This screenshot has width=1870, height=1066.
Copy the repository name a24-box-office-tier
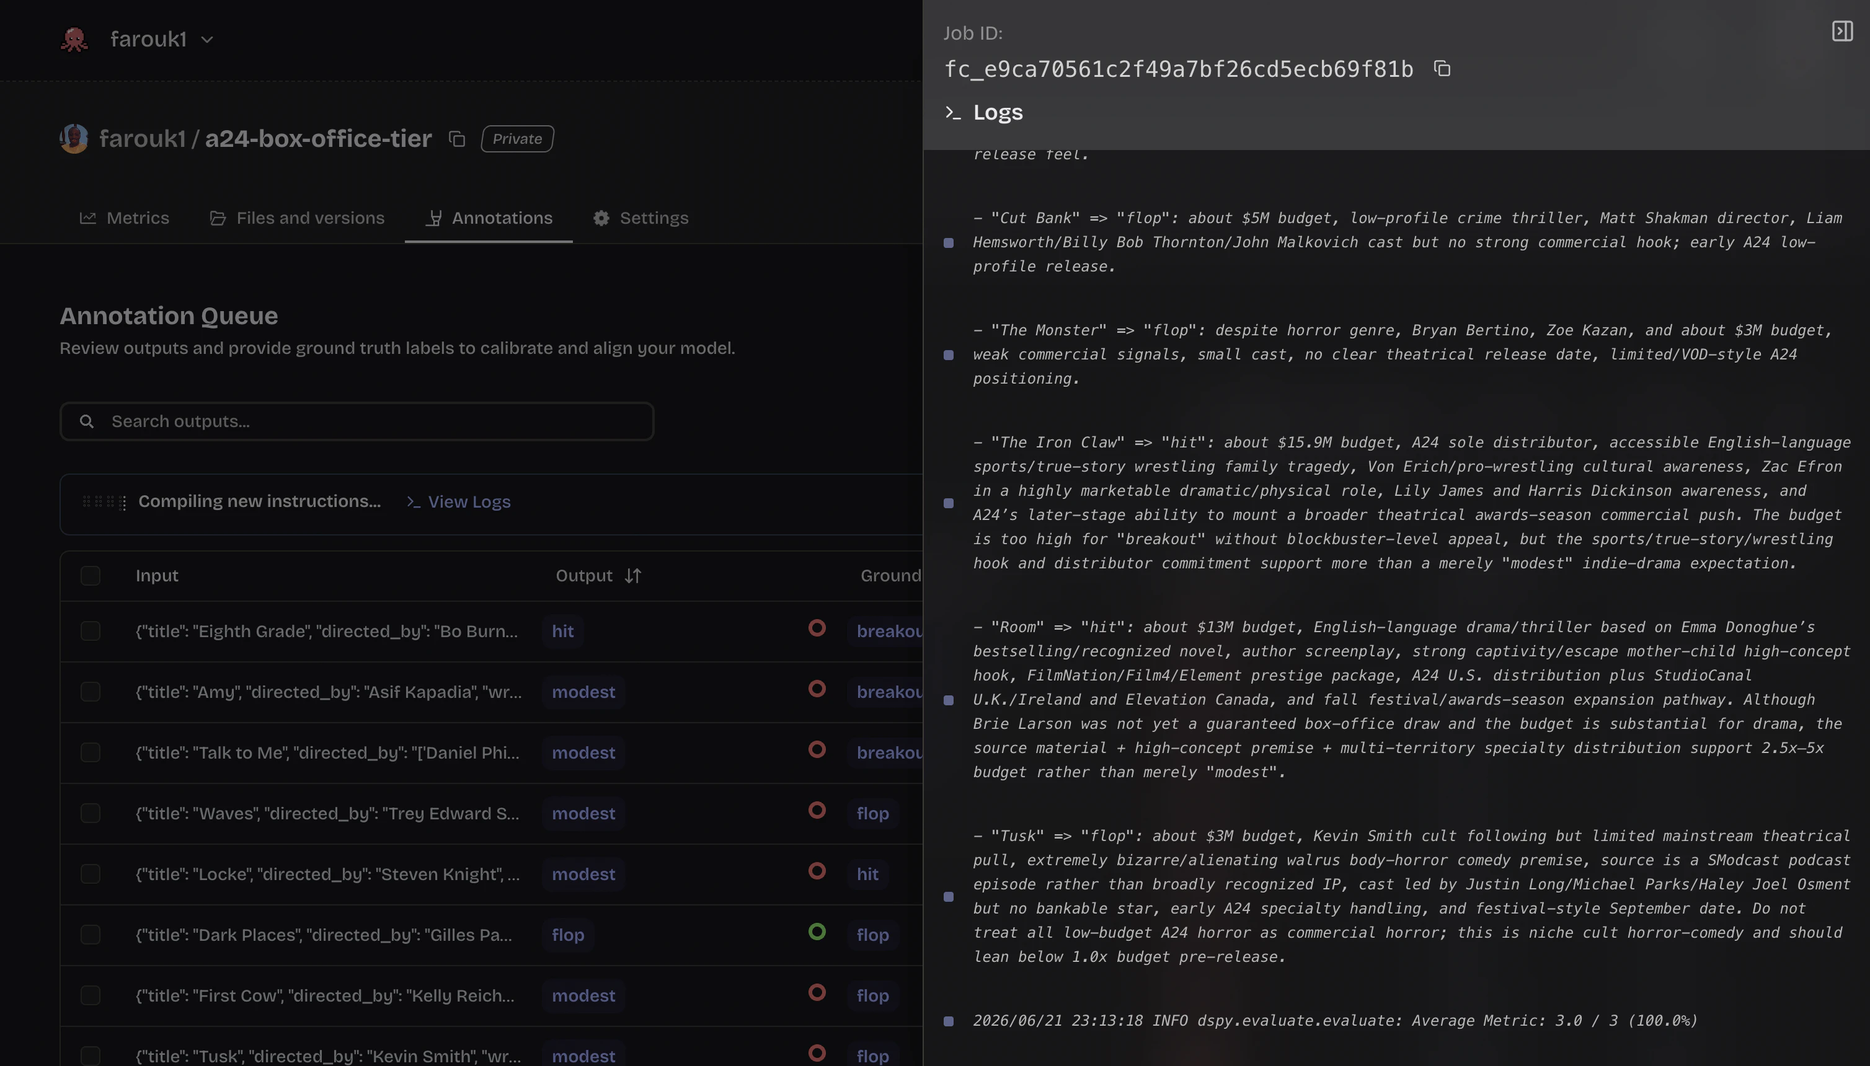pyautogui.click(x=457, y=139)
